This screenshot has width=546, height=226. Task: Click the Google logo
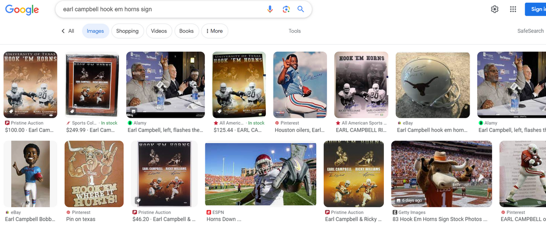pos(22,10)
